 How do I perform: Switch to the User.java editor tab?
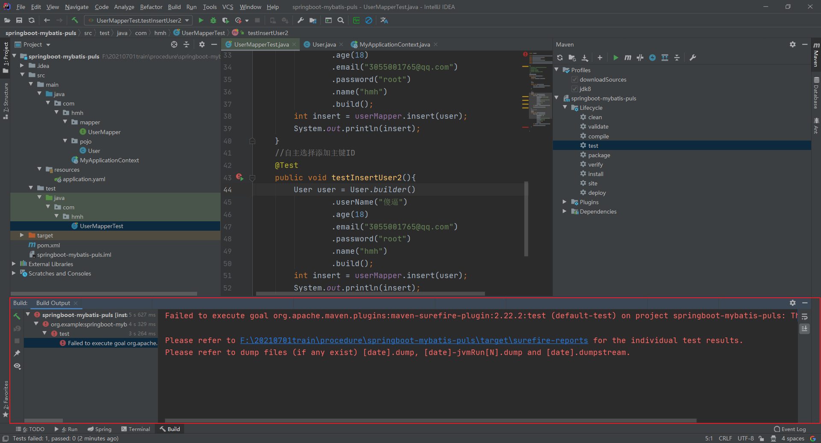(323, 44)
